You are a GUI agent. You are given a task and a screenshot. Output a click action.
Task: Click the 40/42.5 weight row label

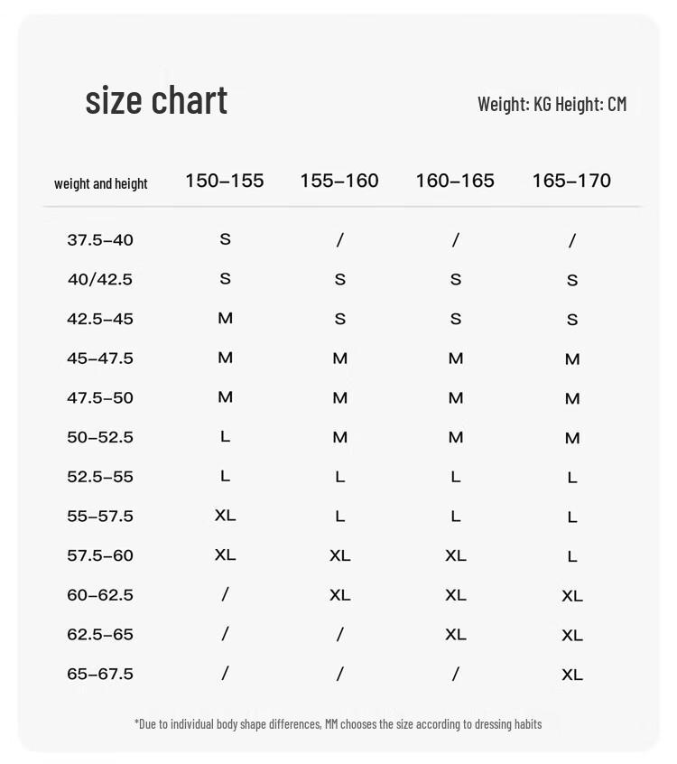tap(100, 280)
